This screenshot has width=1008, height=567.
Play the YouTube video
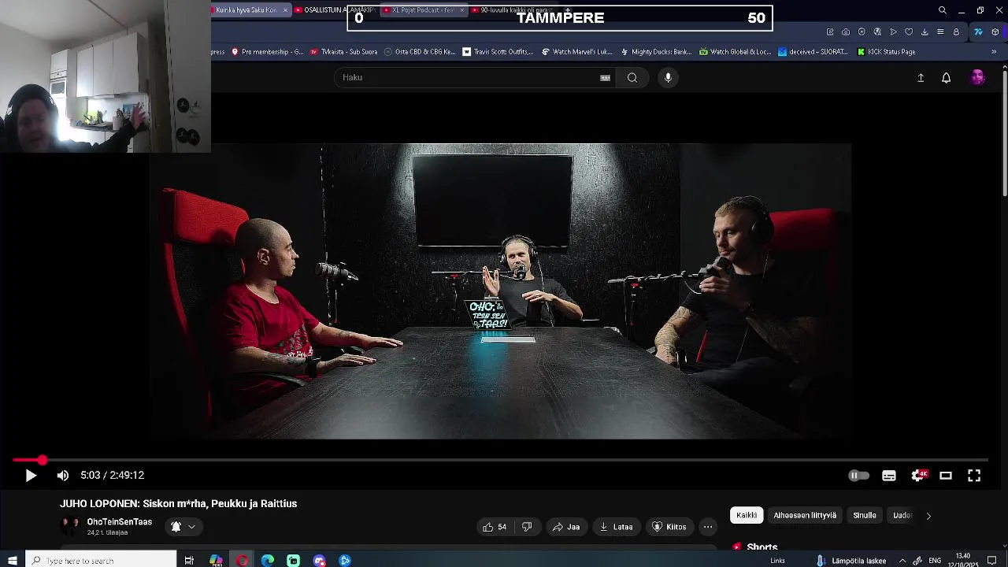[31, 476]
